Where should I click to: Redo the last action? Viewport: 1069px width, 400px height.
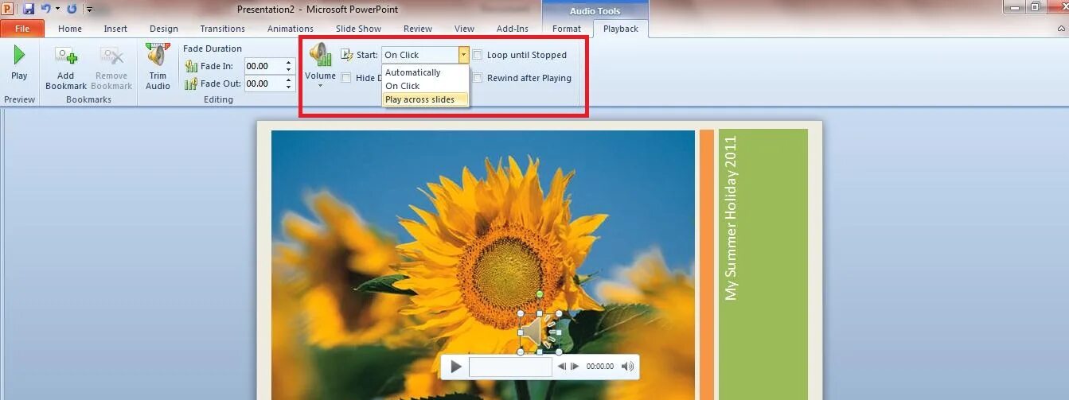[x=72, y=9]
